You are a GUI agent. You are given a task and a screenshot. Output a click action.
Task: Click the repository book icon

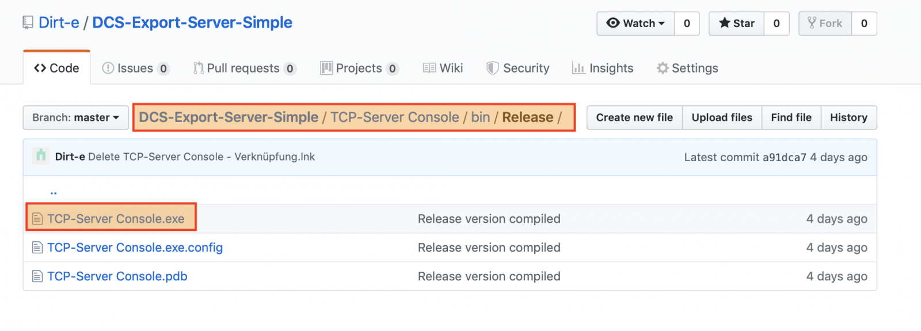click(28, 22)
